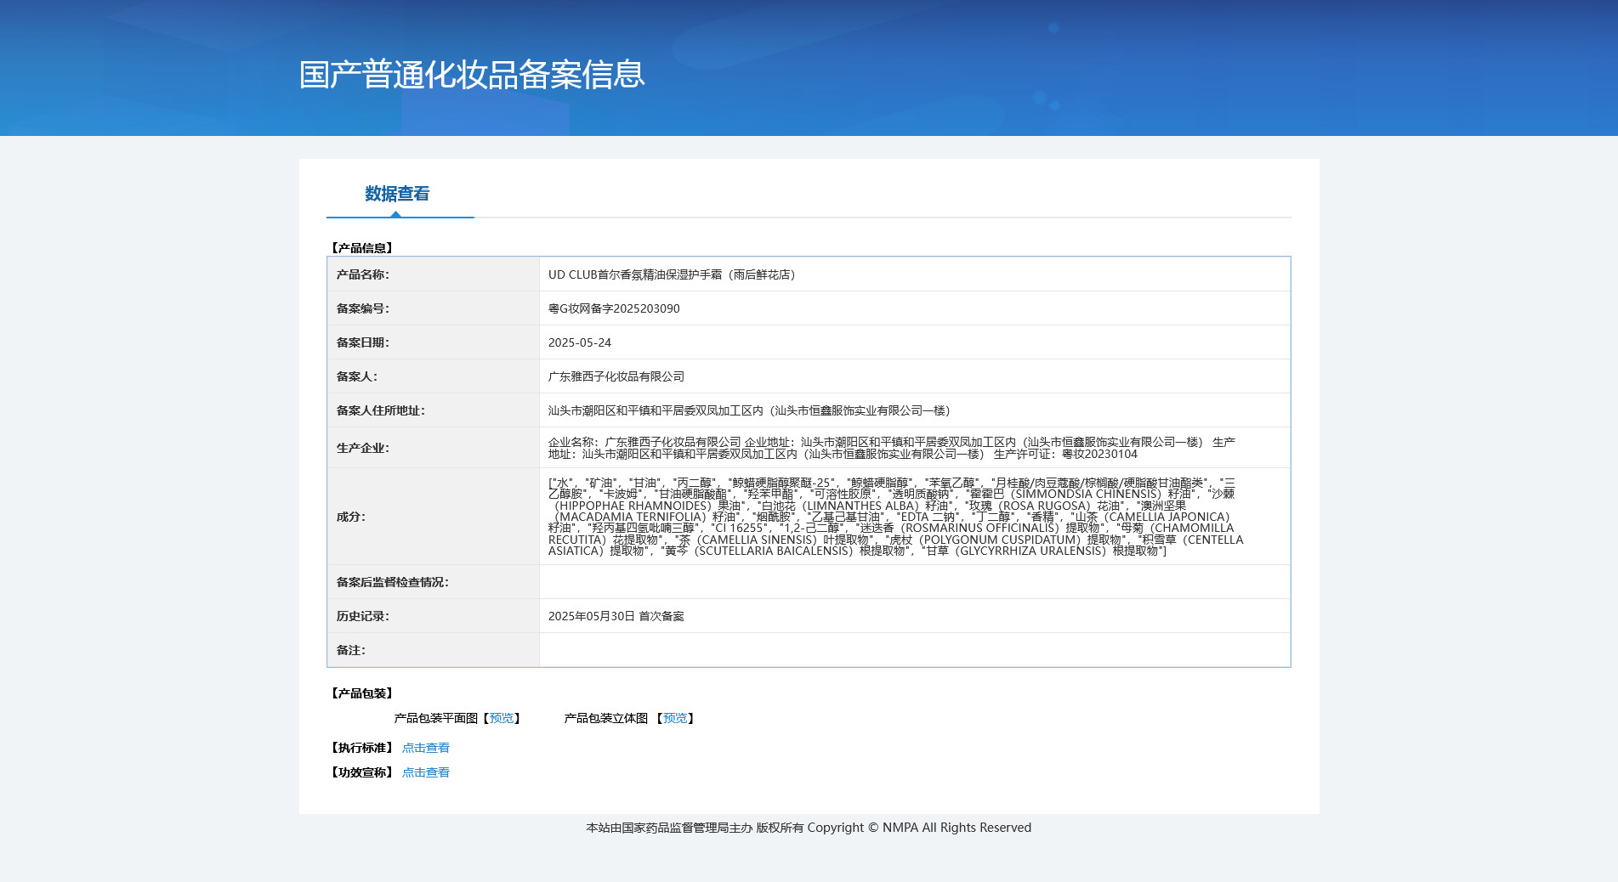Open the 预览 link for 产品包装平面图

502,718
